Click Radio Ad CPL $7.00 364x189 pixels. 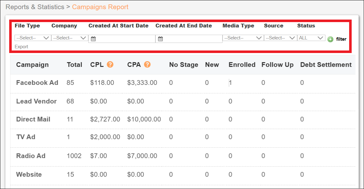99,156
